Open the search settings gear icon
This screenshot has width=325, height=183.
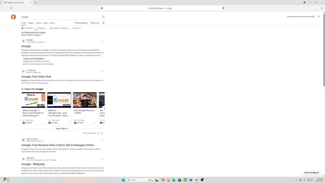[x=103, y=23]
